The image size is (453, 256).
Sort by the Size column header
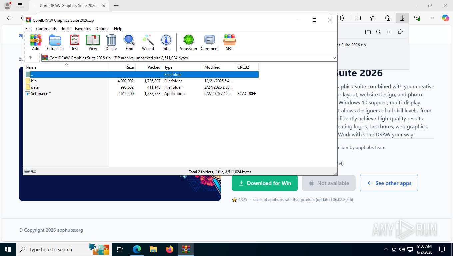pyautogui.click(x=122, y=67)
